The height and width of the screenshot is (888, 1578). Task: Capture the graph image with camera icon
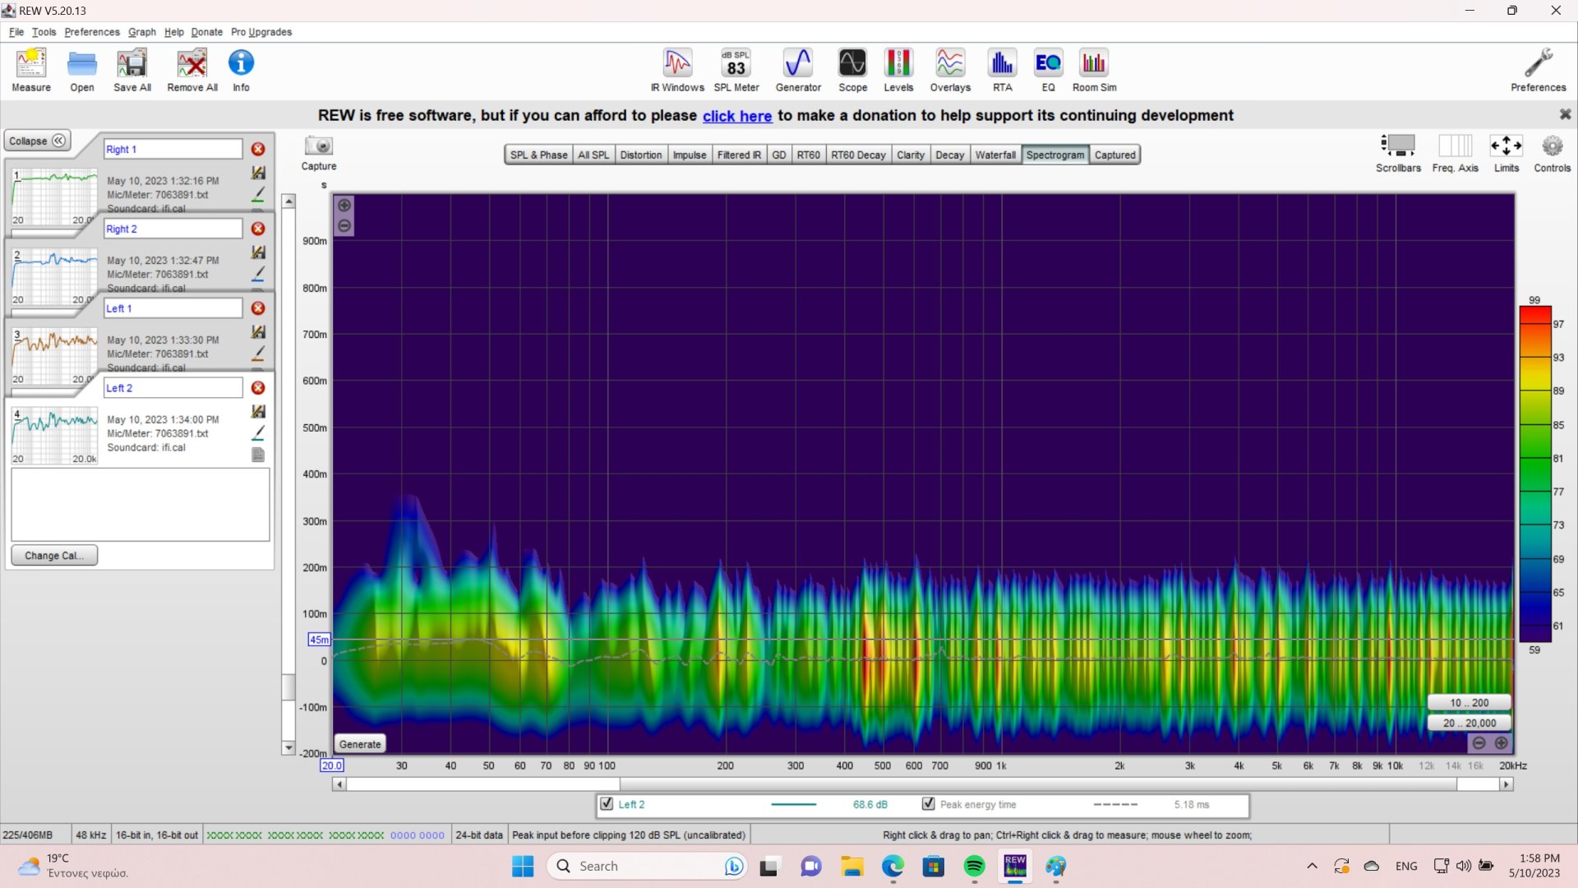tap(319, 153)
